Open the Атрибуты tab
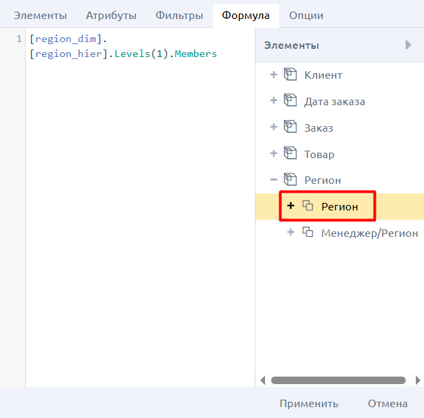This screenshot has width=424, height=418. [111, 15]
